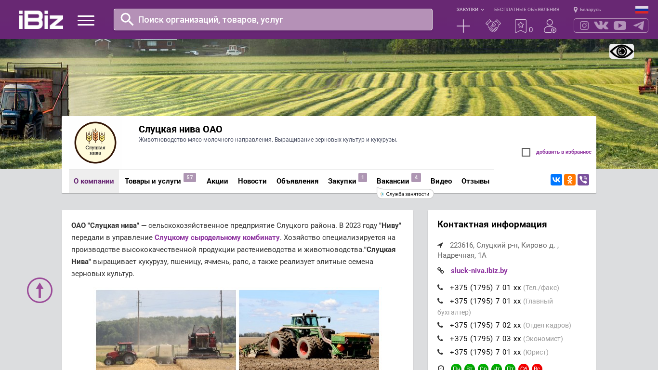This screenshot has width=658, height=370.
Task: Click the Главный бухгалтер phone number
Action: 486,301
